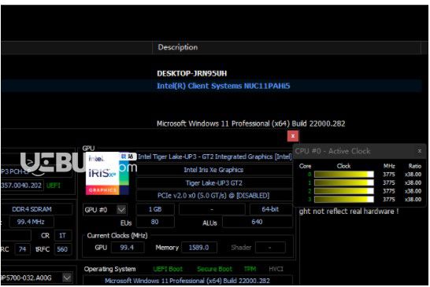Click the Memory clock value 1589.0

click(199, 248)
